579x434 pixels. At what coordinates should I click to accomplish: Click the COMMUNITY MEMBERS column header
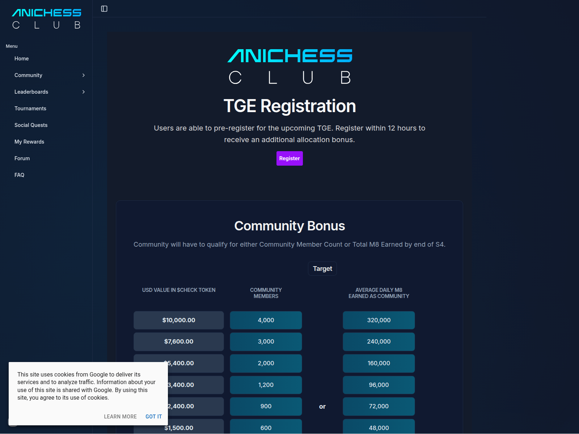coord(266,293)
